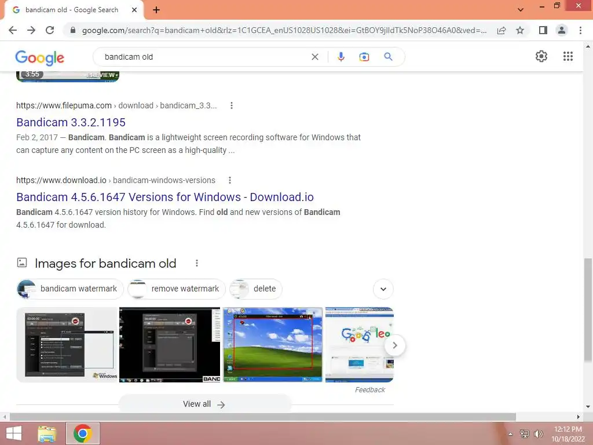This screenshot has width=593, height=445.
Task: Open the taskbar clock showing 12:12 PM
Action: [568, 433]
